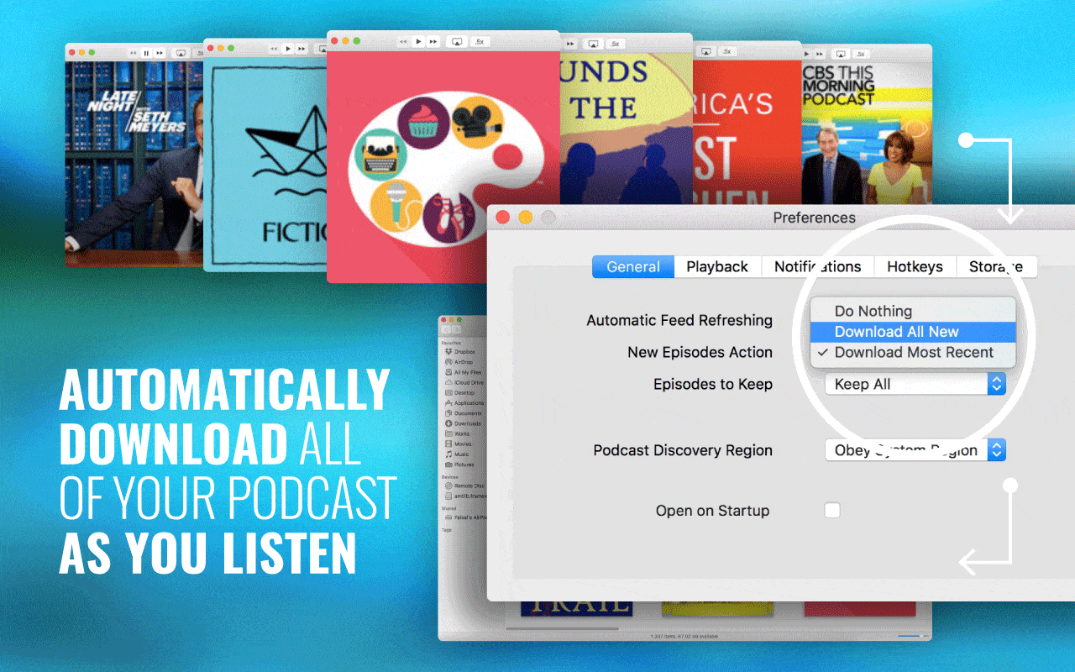Image resolution: width=1075 pixels, height=672 pixels.
Task: Change .5x speed in red 'RICA'S' player window
Action: (x=727, y=51)
